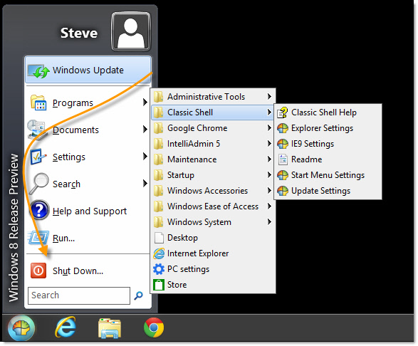
Task: Expand the Windows Accessories submenu arrow
Action: pos(269,191)
